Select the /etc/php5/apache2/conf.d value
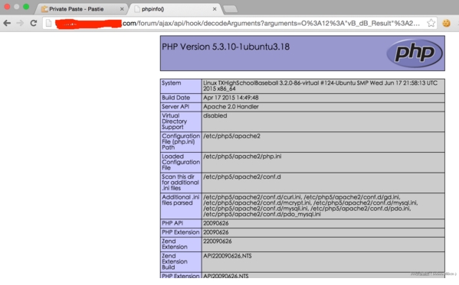Image resolution: width=459 pixels, height=285 pixels. [242, 177]
